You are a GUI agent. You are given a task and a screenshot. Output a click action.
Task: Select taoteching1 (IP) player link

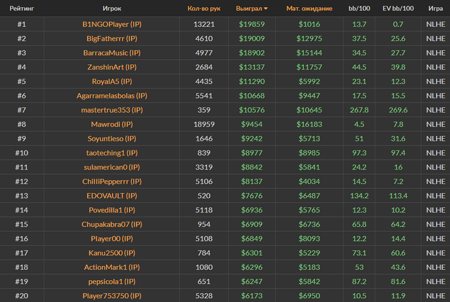click(x=112, y=153)
